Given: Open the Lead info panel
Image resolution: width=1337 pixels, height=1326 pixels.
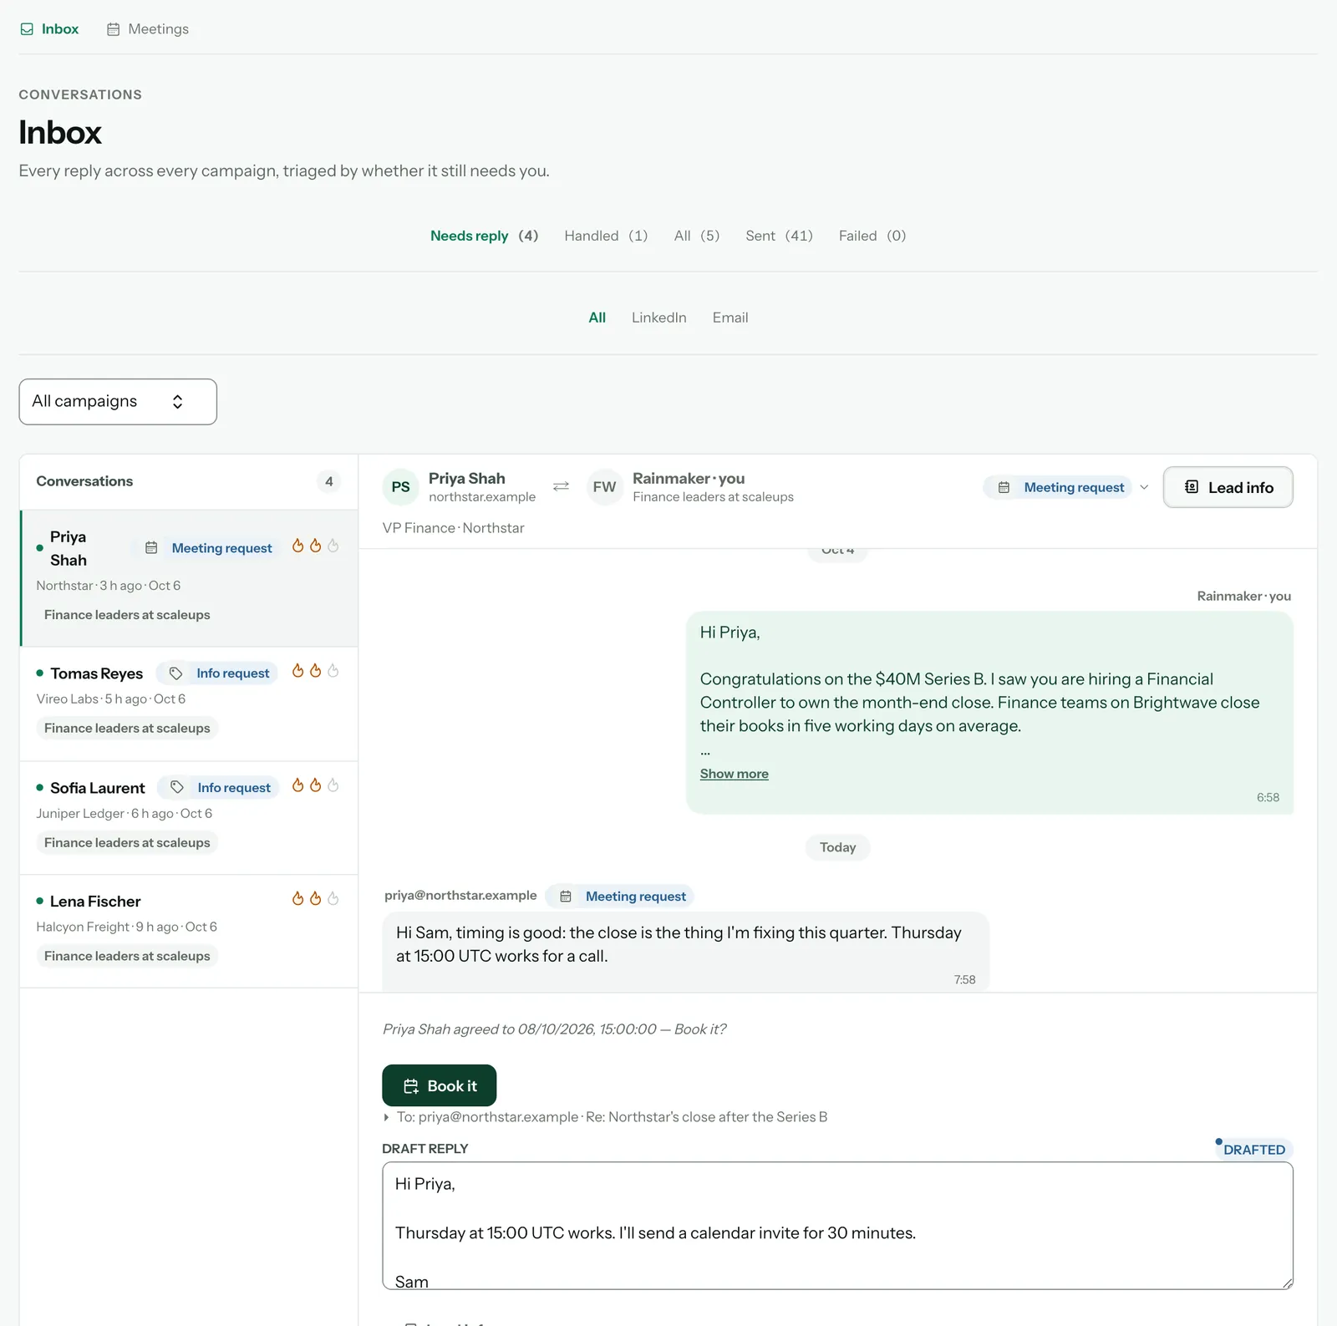Looking at the screenshot, I should click(x=1228, y=487).
